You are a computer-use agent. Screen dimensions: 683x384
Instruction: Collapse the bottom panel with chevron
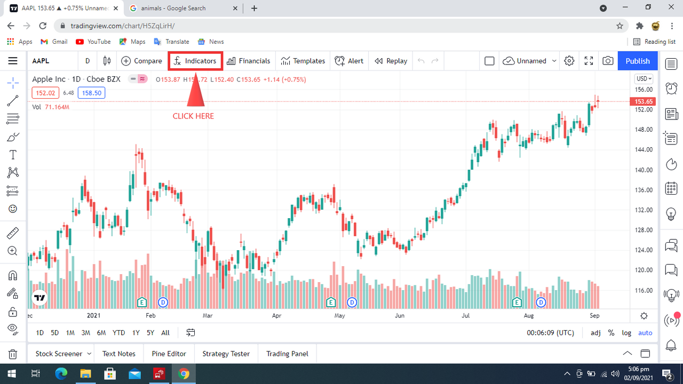(628, 354)
